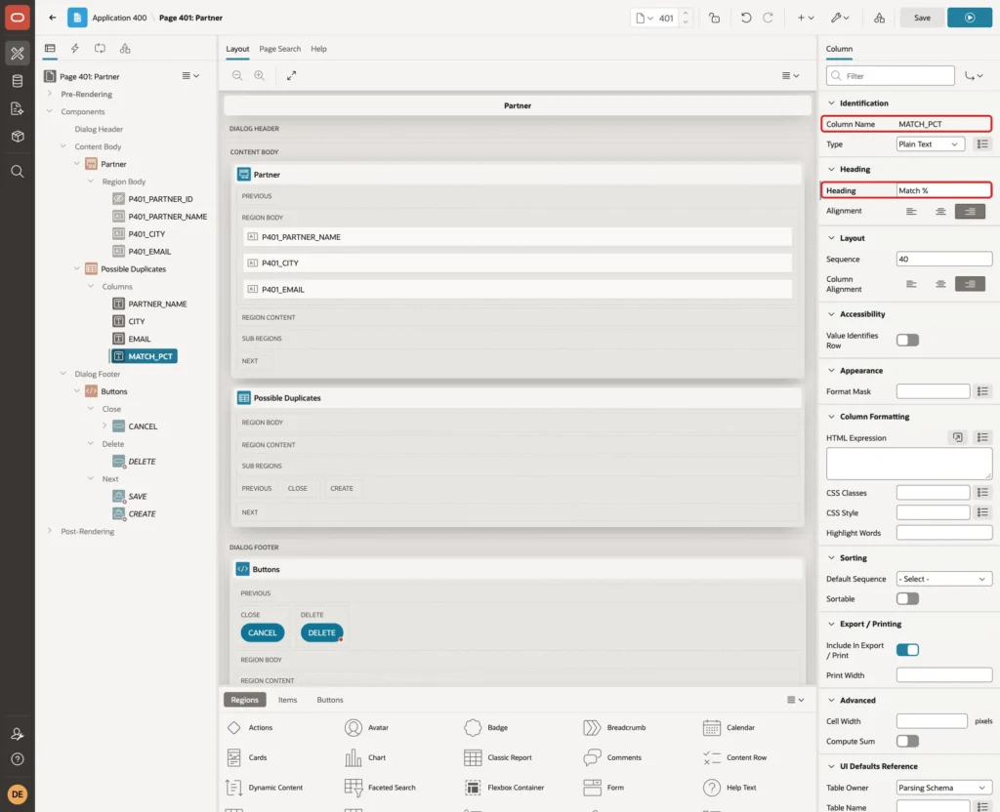Viewport: 1000px width, 812px height.
Task: Toggle Value Identifies Row switch
Action: (x=907, y=340)
